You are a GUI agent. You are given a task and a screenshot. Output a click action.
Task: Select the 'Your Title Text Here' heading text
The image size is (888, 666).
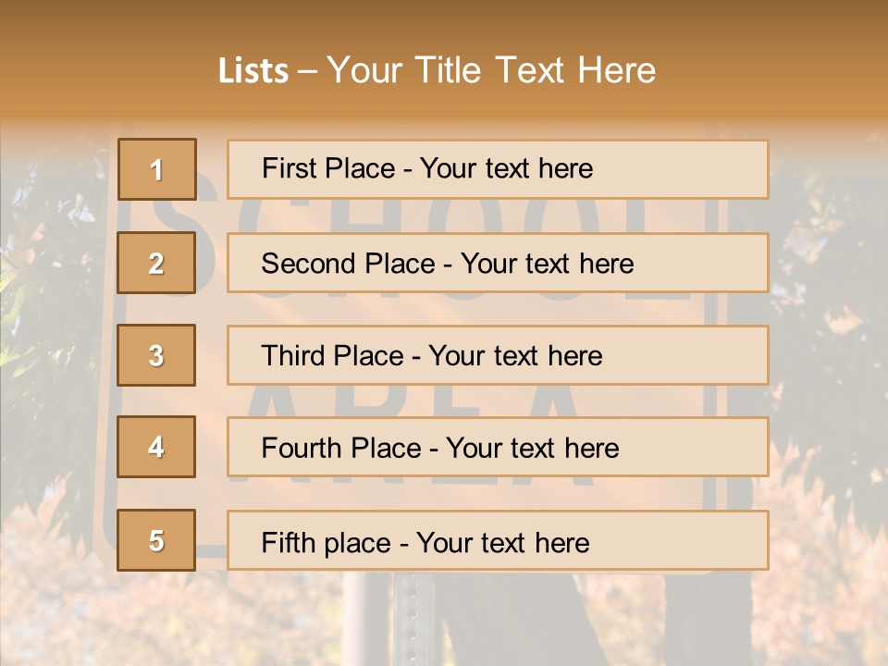(491, 71)
